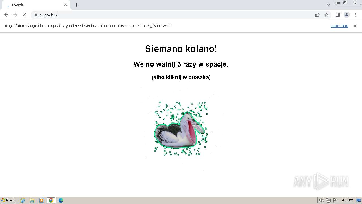362x204 pixels.
Task: Launch Microsoft Edge from taskbar
Action: point(61,200)
